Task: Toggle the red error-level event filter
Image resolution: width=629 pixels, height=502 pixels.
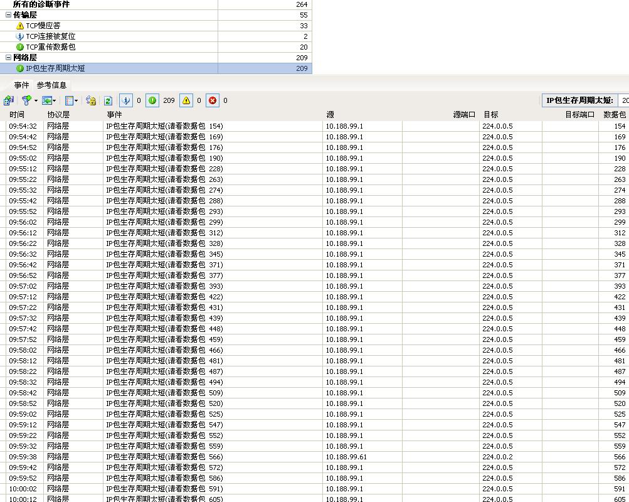Action: 213,100
